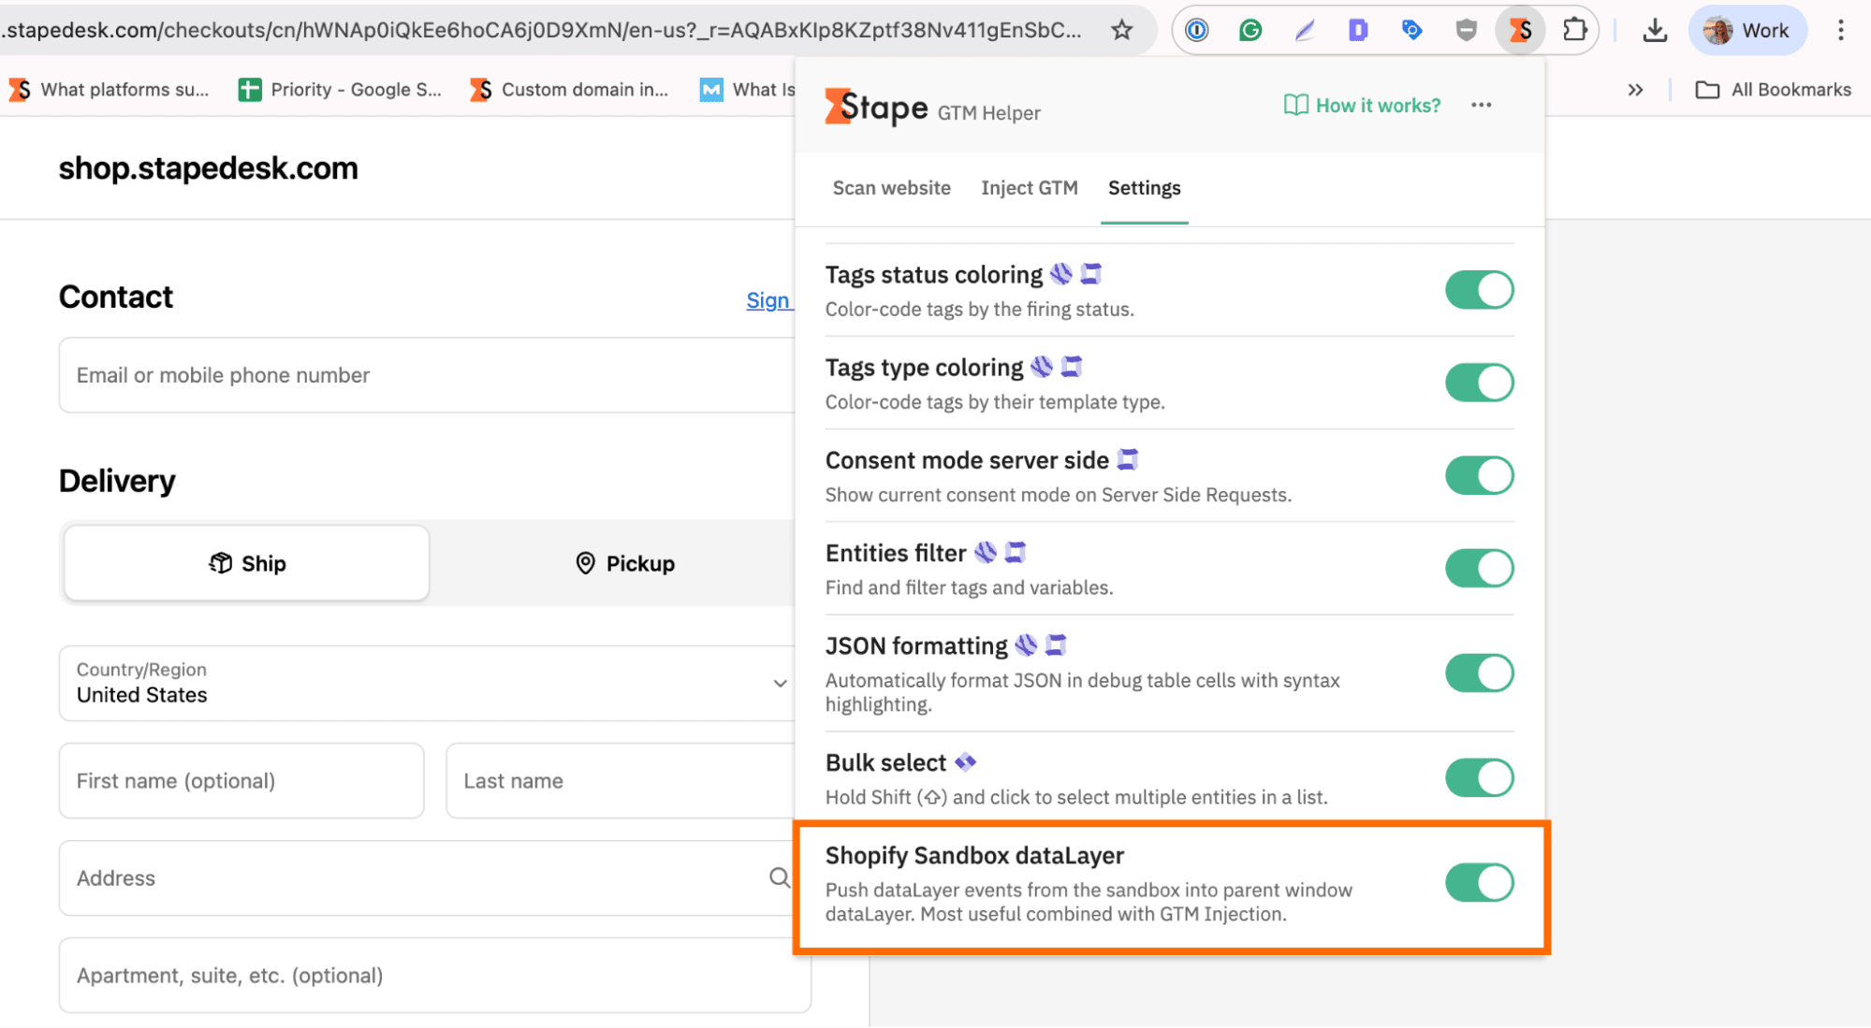Screen dimensions: 1871x1028
Task: Click the blue price-tag extension icon
Action: pos(1411,29)
